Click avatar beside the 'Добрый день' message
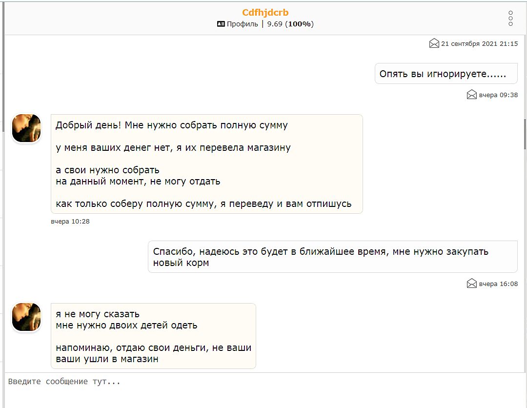The height and width of the screenshot is (408, 527). [26, 128]
